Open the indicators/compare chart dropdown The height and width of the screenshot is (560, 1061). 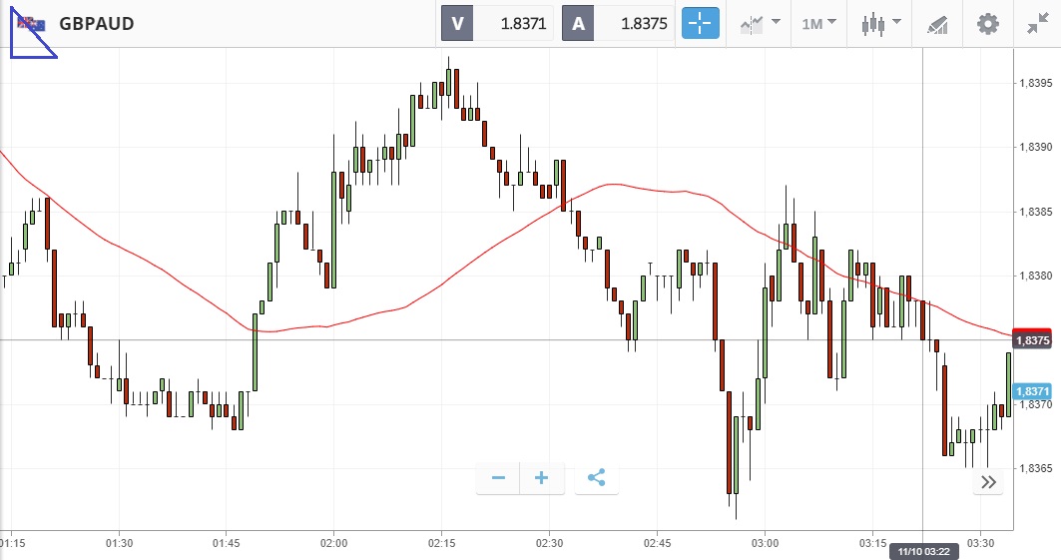tap(761, 23)
